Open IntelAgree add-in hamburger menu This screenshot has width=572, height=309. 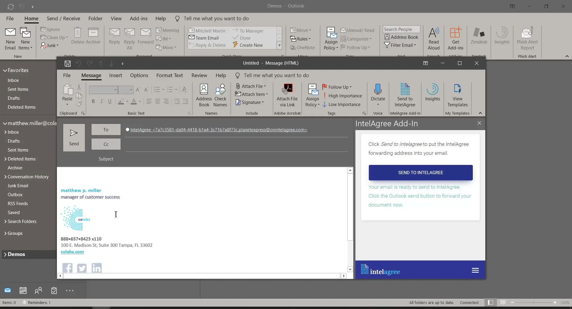(x=475, y=270)
